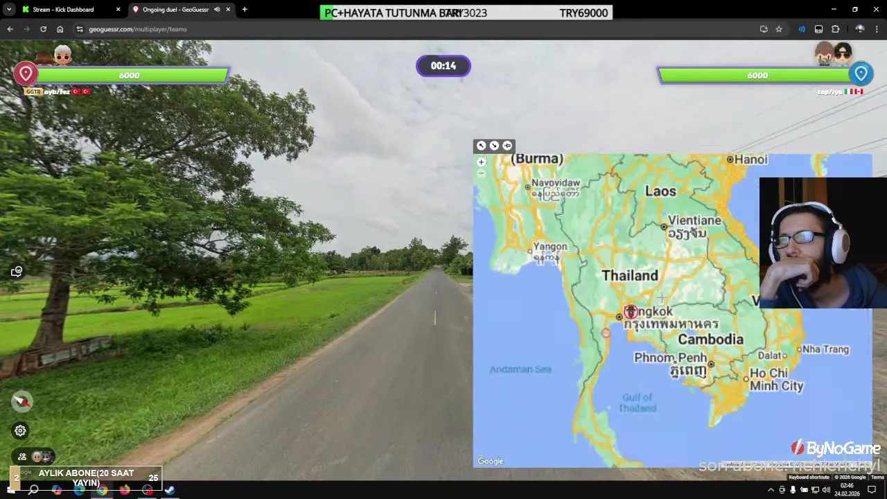Open the Chrome profile avatar
The width and height of the screenshot is (887, 499).
pos(860,29)
